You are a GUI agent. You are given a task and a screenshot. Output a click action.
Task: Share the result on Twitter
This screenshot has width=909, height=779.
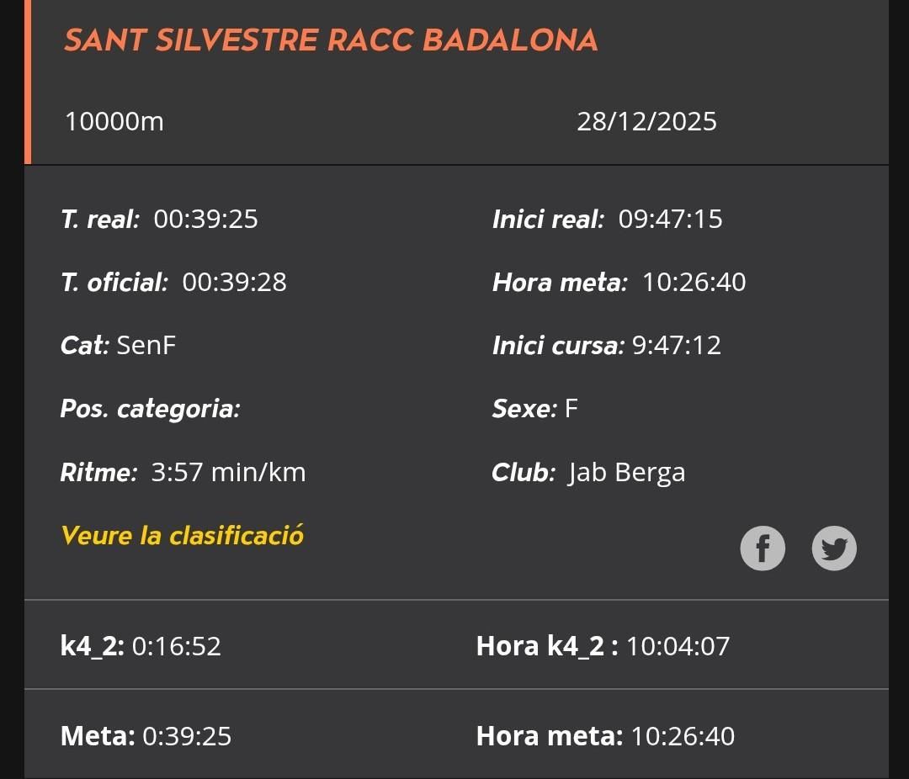pos(833,548)
